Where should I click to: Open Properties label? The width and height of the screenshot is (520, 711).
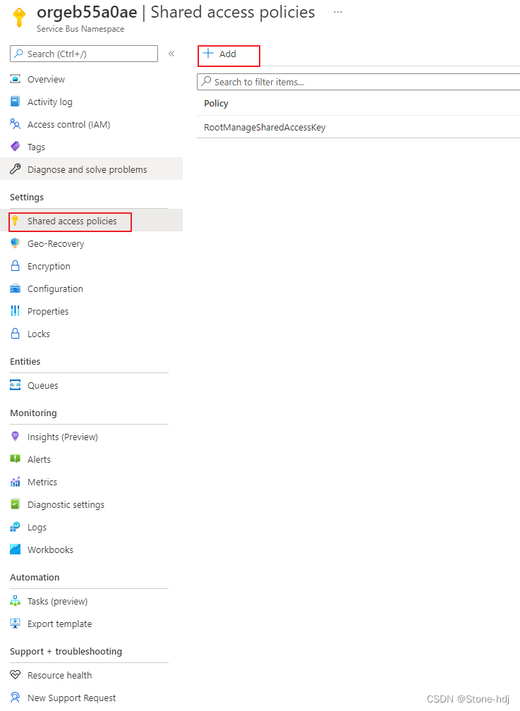(x=48, y=311)
